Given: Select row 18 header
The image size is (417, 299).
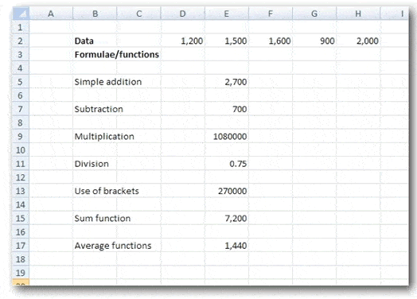Looking at the screenshot, I should click(21, 259).
